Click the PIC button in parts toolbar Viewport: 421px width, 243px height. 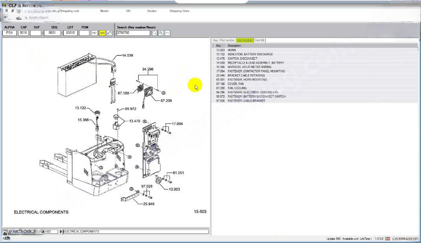click(x=94, y=33)
